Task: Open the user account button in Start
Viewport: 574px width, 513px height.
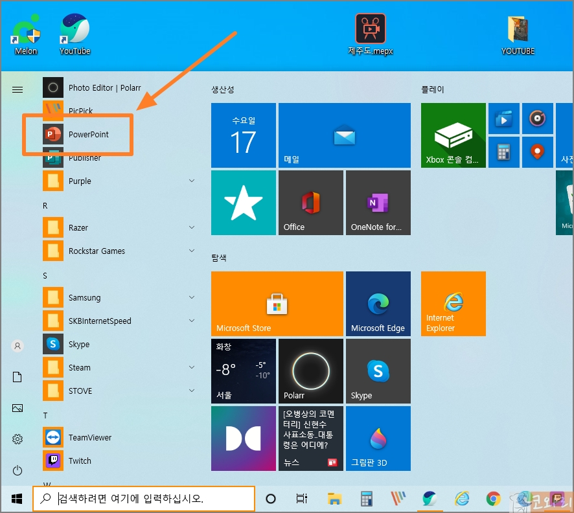Action: [17, 346]
